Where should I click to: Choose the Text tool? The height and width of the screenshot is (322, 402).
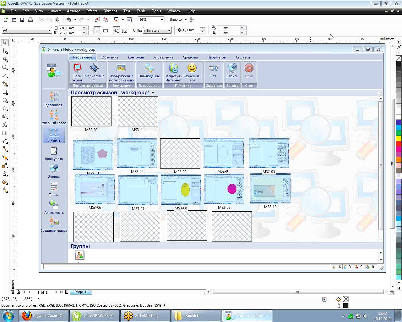[x=5, y=125]
